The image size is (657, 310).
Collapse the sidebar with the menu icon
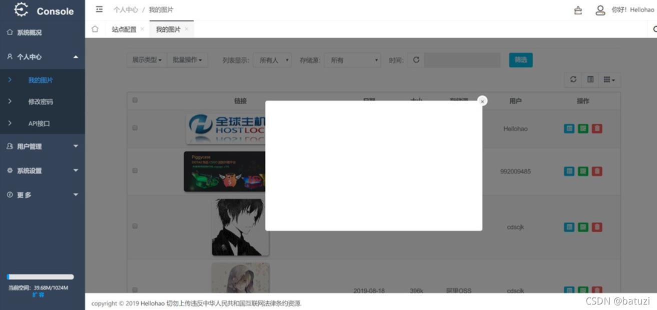99,9
